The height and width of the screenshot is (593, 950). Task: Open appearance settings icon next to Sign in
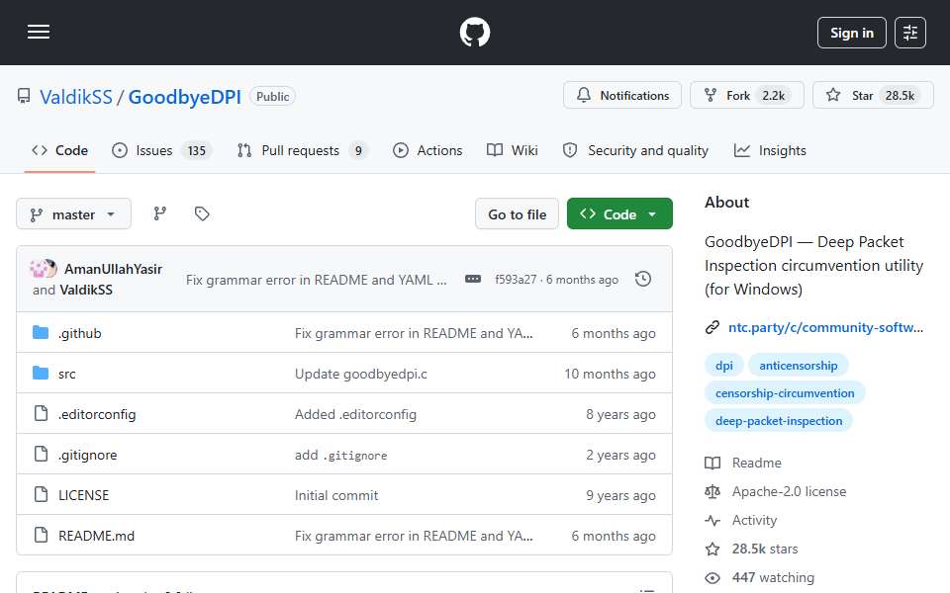tap(910, 33)
